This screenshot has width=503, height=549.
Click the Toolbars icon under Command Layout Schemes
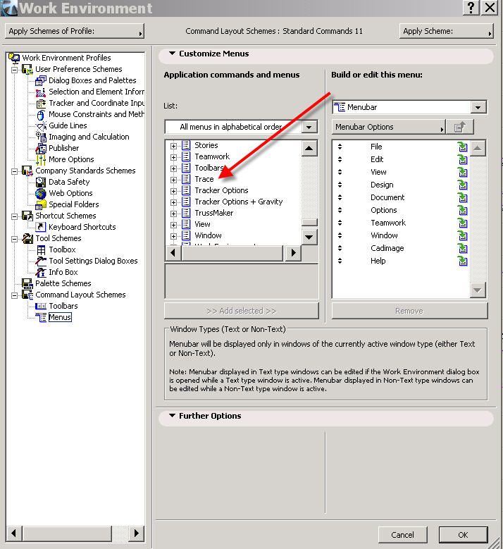41,306
